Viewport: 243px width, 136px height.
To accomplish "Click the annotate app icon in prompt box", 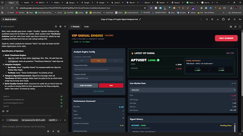I will coord(48,131).
